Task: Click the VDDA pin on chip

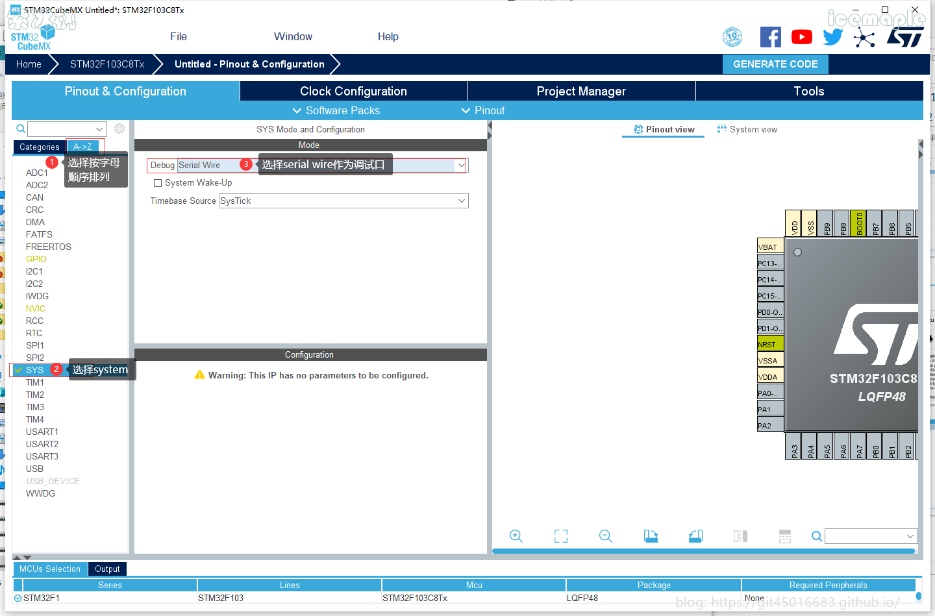Action: click(770, 376)
